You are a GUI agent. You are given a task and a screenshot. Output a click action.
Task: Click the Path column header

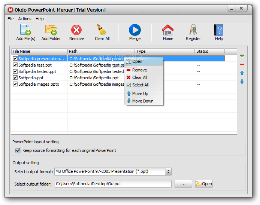(x=101, y=51)
